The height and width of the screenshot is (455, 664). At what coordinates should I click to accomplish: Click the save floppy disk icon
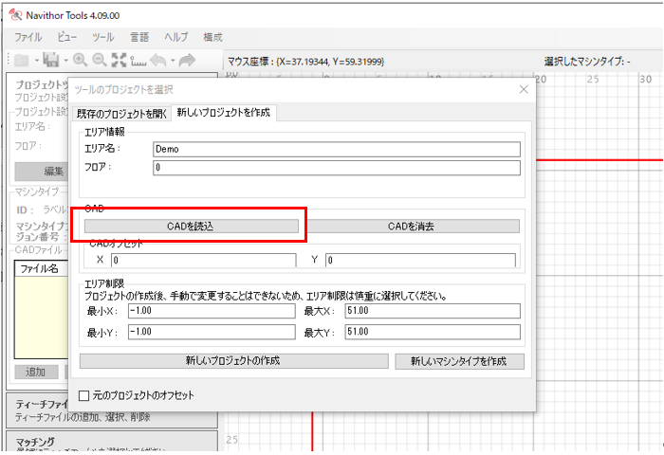pos(49,60)
